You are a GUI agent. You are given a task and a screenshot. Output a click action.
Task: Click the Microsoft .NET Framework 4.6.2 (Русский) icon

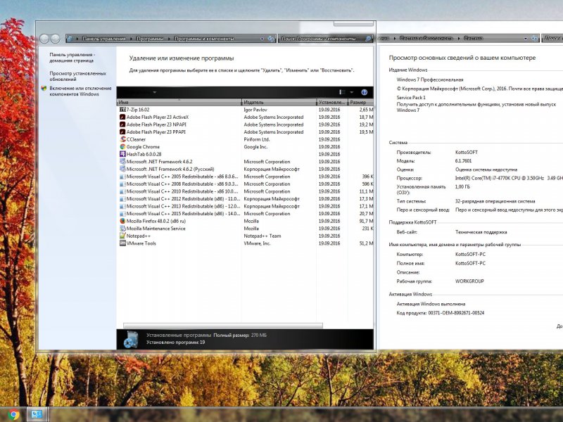(x=122, y=169)
